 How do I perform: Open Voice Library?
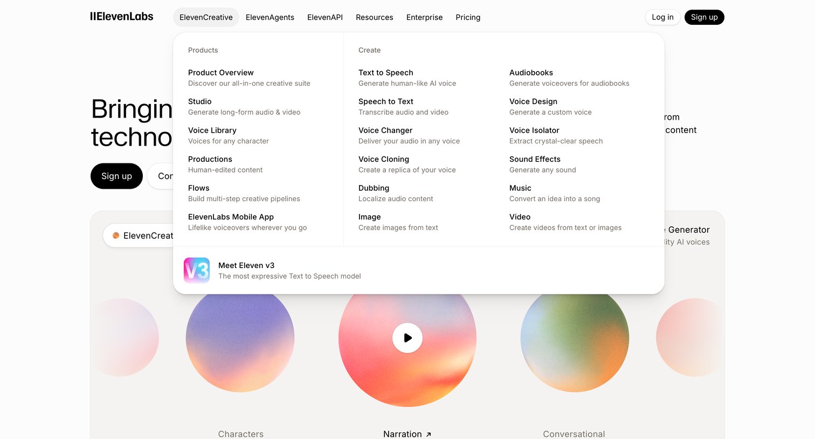coord(229,135)
